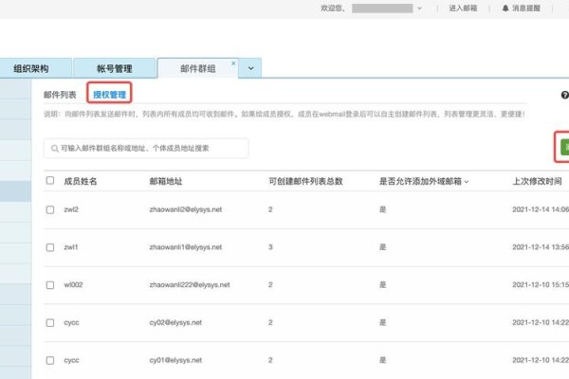Click the search magnifier icon
Viewport: 569px width, 379px height.
click(55, 149)
